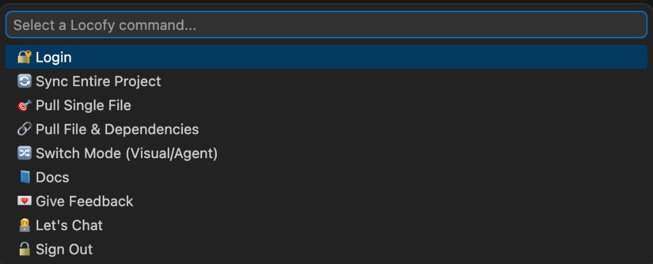Click the love letter icon for Give Feedback

24,202
